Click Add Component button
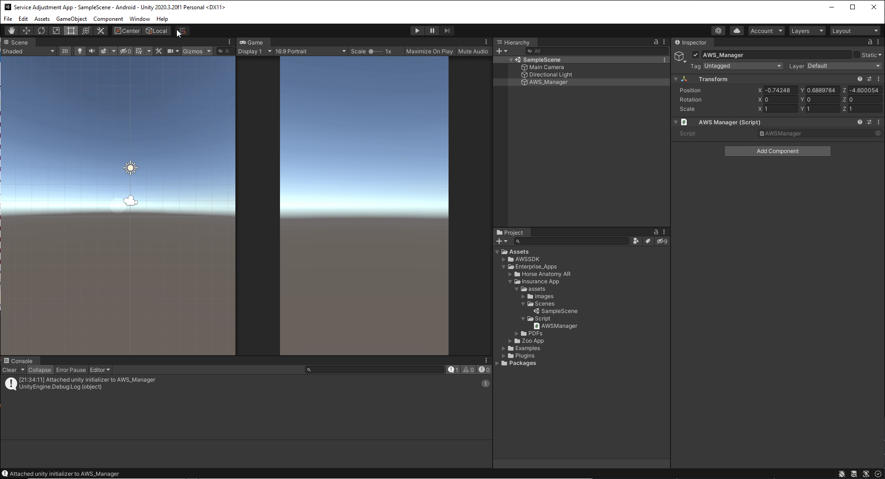This screenshot has width=885, height=479. [778, 151]
